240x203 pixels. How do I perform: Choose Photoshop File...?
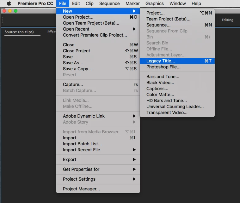177,67
